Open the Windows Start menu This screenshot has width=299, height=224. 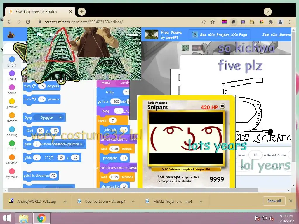(7, 218)
